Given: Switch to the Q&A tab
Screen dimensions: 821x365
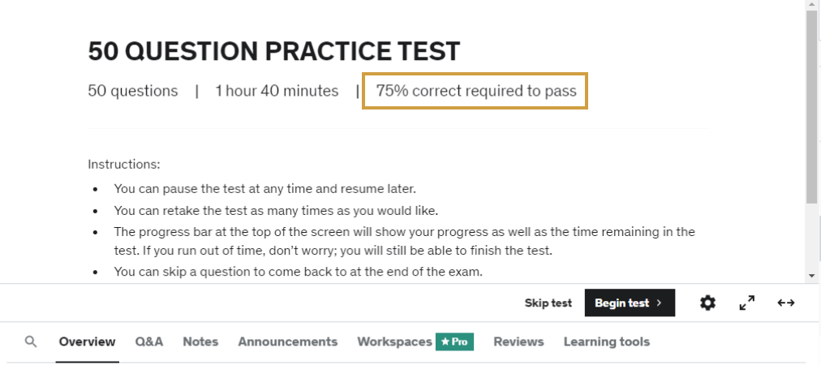Looking at the screenshot, I should [x=149, y=341].
